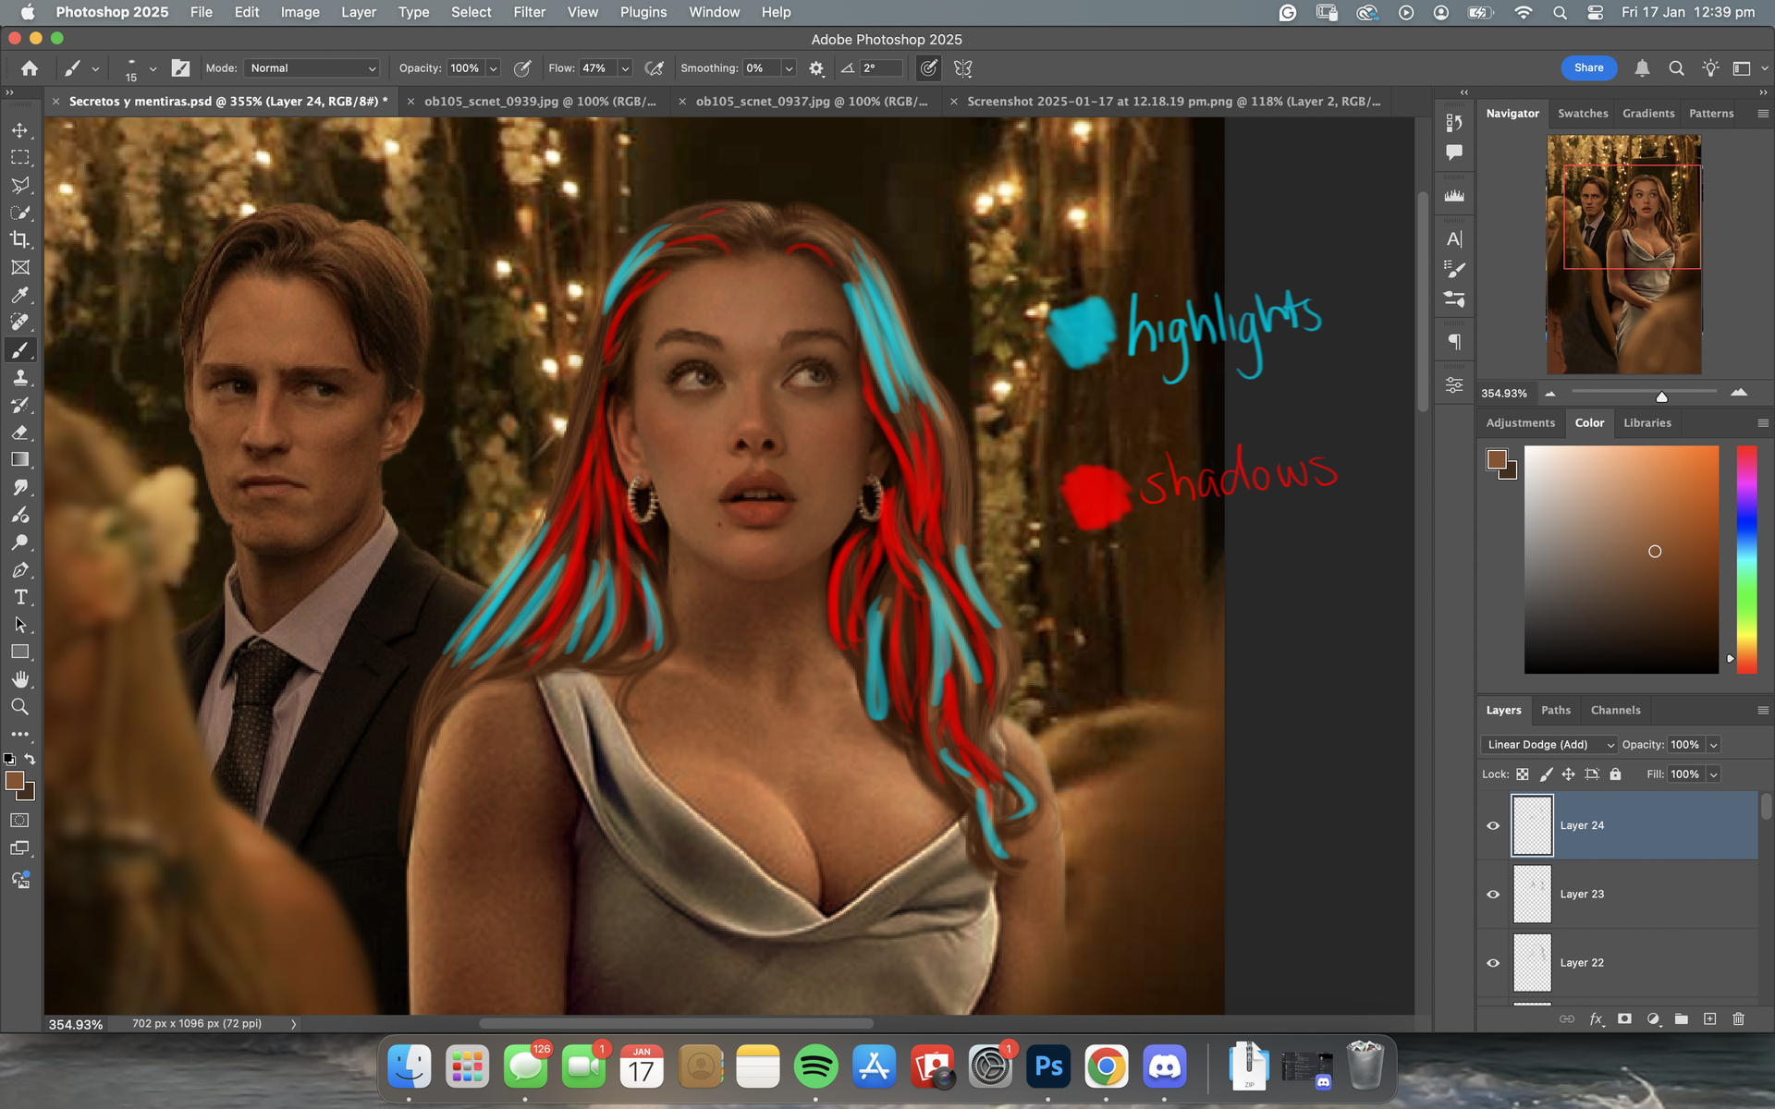Click the Navigator preview thumbnail
Image resolution: width=1775 pixels, height=1109 pixels.
(1623, 254)
